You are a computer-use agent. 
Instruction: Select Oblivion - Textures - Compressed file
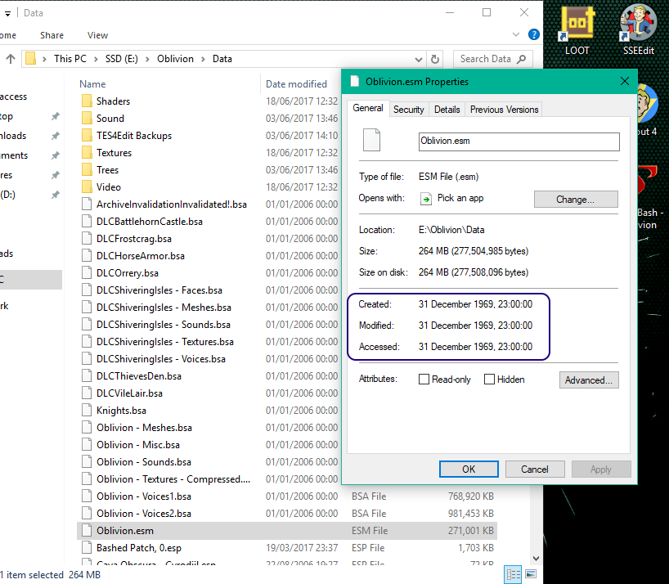(173, 479)
